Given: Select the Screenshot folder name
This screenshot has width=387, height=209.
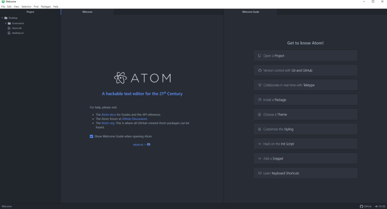Looking at the screenshot, I should click(18, 23).
